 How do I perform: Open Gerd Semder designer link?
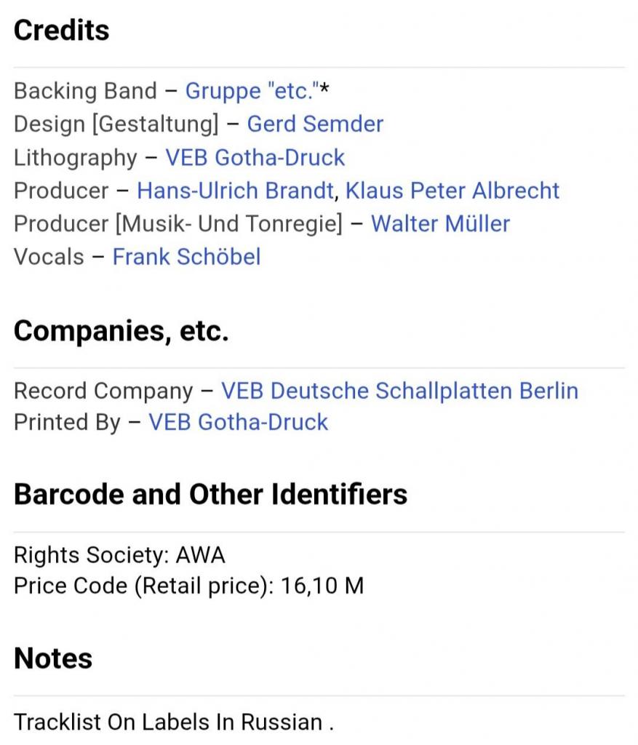tap(315, 124)
